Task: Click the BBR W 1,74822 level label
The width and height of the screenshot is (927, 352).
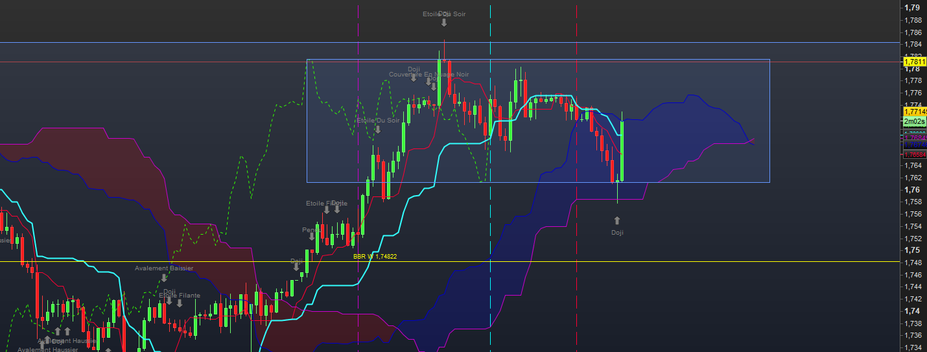Action: click(x=375, y=257)
